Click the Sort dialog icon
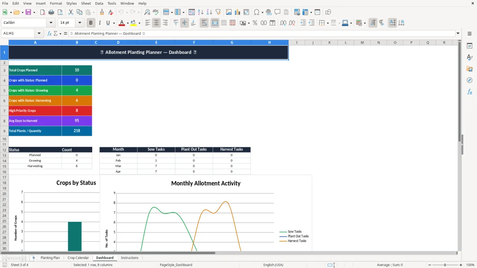The image size is (477, 268). click(x=192, y=12)
